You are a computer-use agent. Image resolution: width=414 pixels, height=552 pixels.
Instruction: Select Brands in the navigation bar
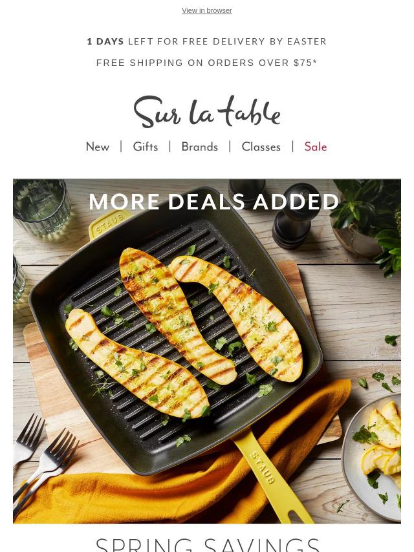200,147
